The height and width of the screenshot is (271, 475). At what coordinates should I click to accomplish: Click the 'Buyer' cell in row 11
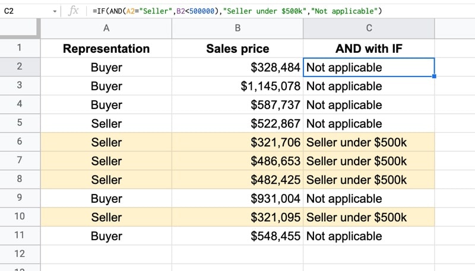(106, 236)
